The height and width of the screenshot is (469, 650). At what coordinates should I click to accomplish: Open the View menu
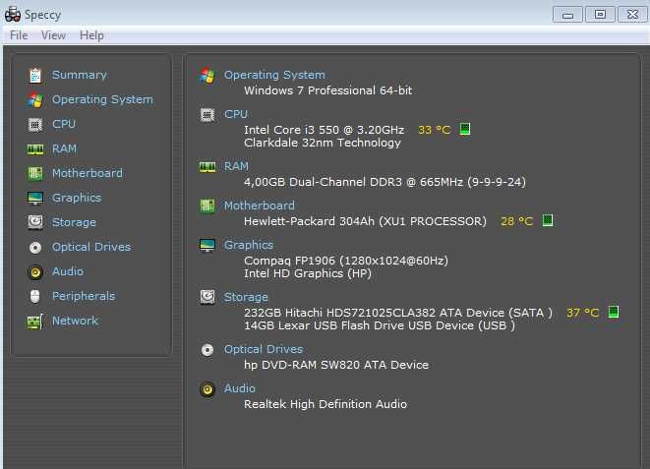click(x=53, y=35)
